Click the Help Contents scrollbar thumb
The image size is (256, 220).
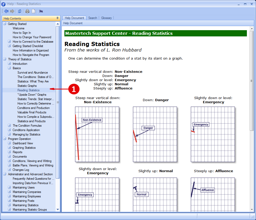click(x=58, y=102)
